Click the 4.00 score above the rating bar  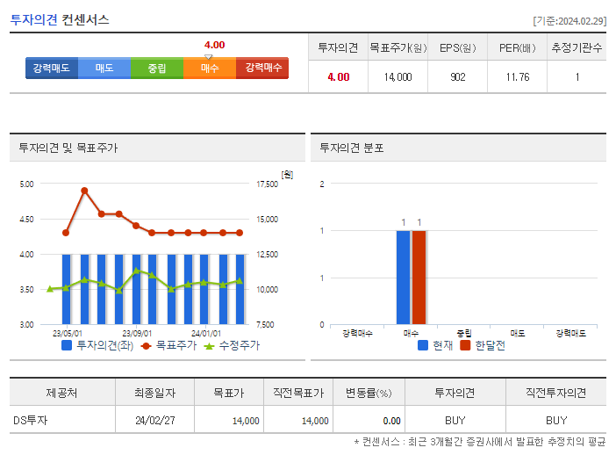pos(214,45)
